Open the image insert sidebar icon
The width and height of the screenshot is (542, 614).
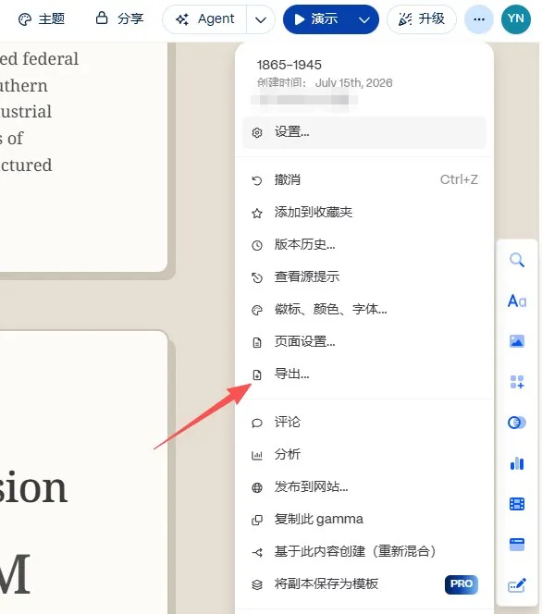[x=517, y=341]
